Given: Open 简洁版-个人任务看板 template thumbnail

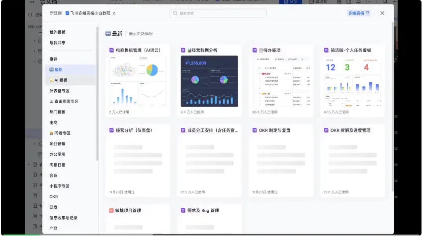Looking at the screenshot, I should 352,81.
